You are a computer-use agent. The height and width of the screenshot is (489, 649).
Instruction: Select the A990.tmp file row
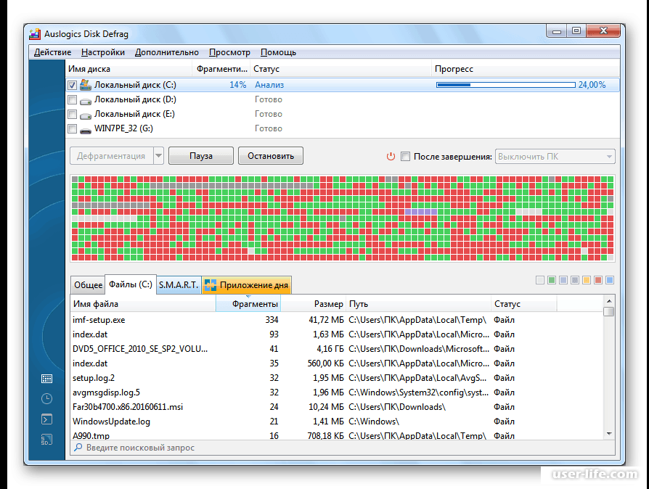pyautogui.click(x=337, y=435)
